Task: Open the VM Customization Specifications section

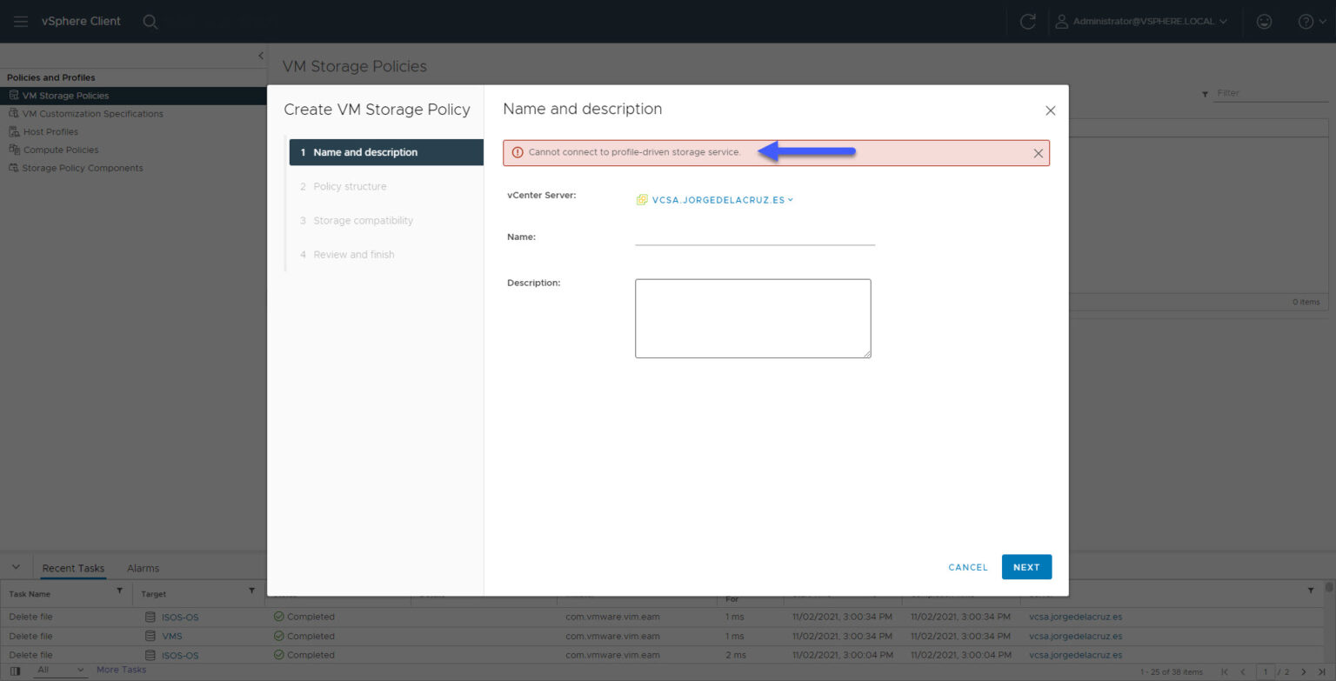Action: pos(91,113)
